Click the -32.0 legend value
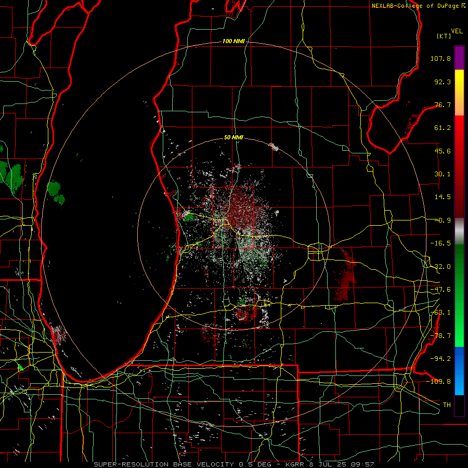 tap(440, 267)
